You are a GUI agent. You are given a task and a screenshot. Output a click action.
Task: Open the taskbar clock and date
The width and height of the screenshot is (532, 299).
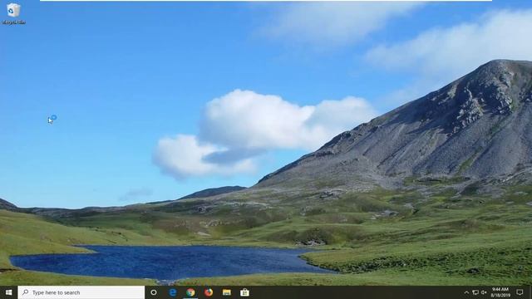pos(500,292)
